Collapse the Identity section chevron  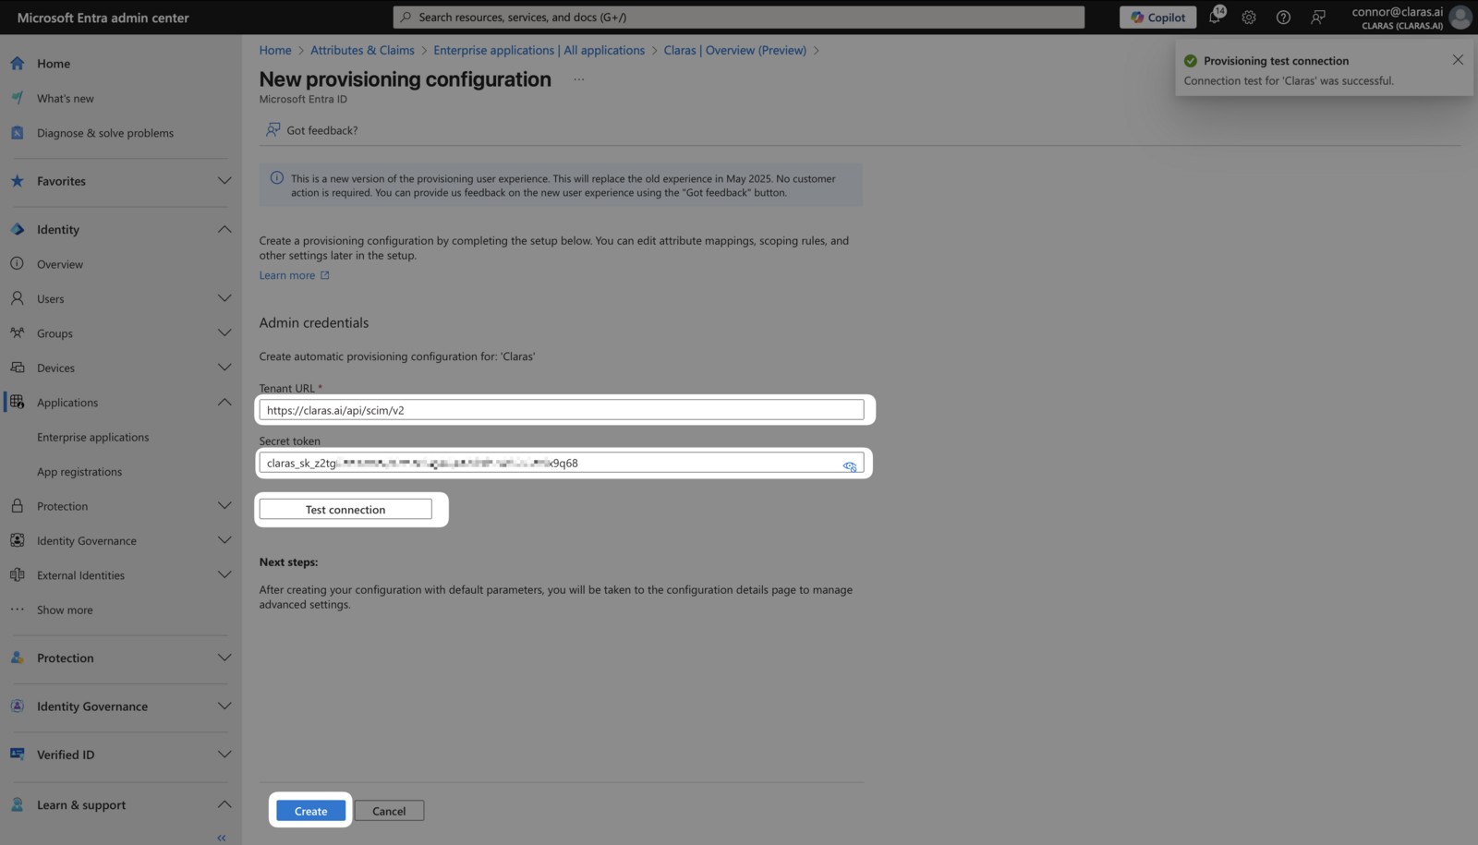pos(224,229)
